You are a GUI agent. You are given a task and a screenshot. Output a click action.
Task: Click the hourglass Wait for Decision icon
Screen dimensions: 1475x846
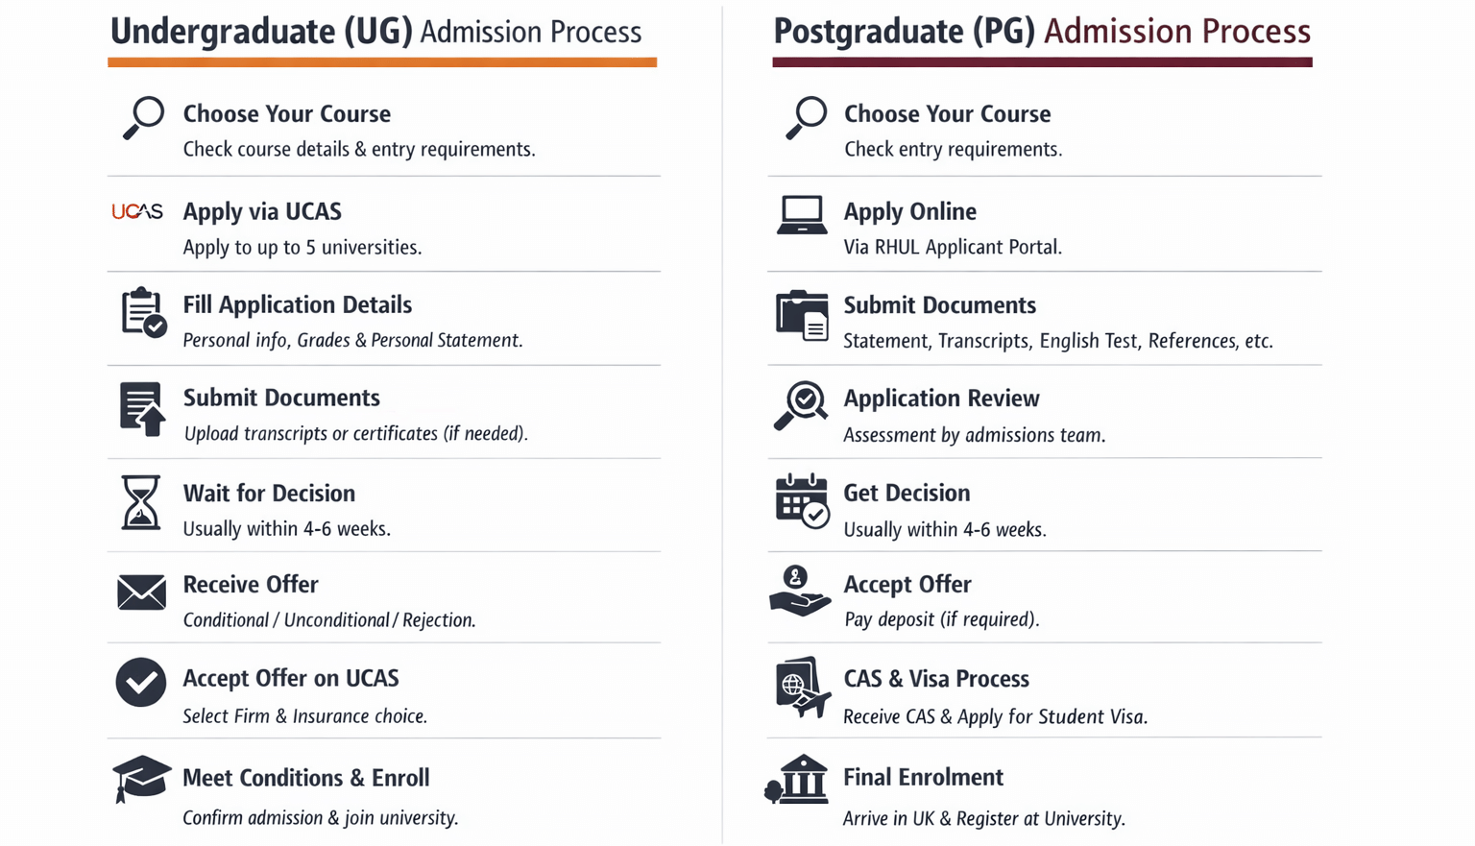141,502
